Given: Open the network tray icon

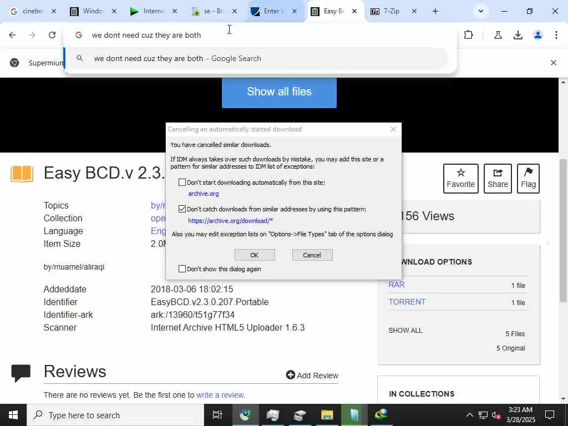Looking at the screenshot, I should (x=483, y=415).
